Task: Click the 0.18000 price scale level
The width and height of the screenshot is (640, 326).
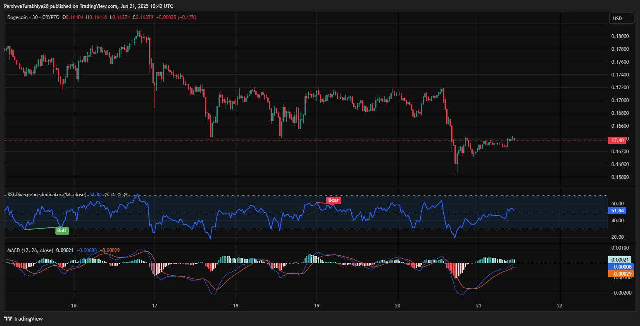Action: pyautogui.click(x=620, y=36)
